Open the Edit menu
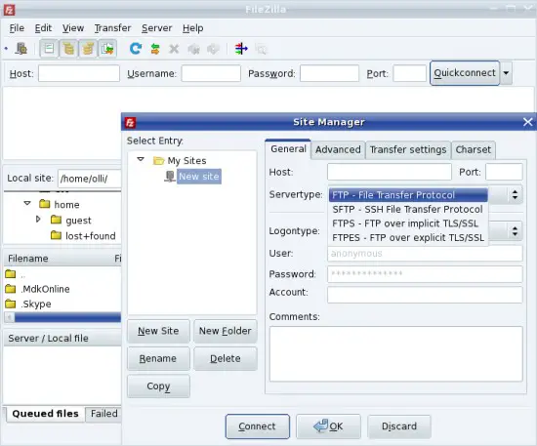The image size is (537, 446). coord(43,28)
